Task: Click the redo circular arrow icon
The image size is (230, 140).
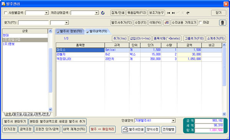Action: click(x=188, y=13)
